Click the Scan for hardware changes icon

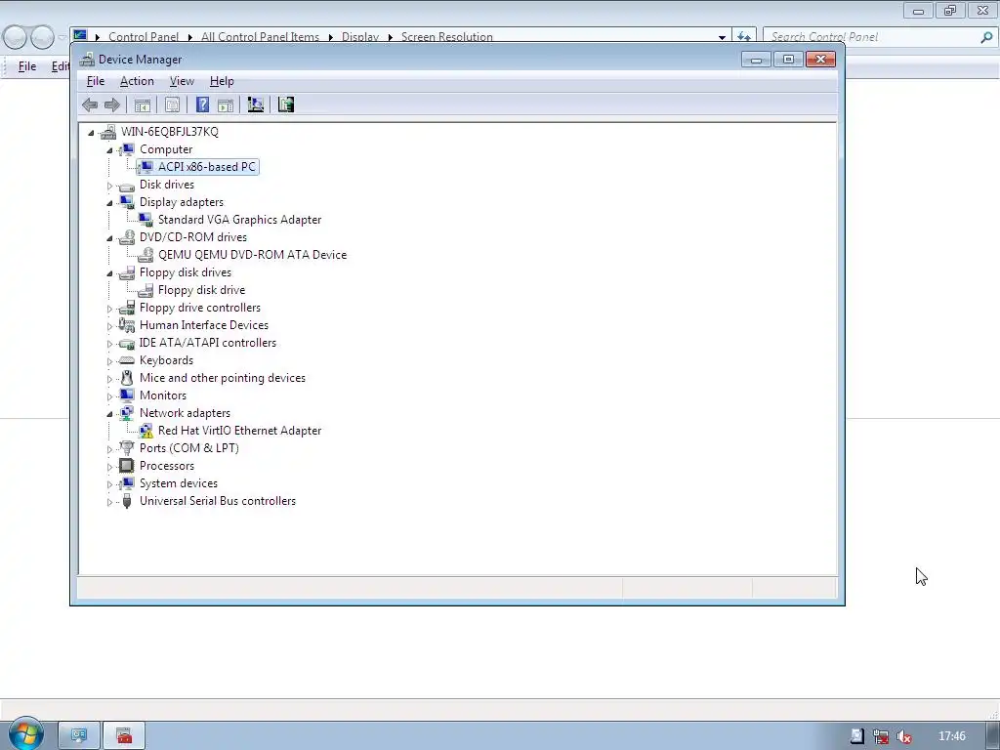[256, 104]
